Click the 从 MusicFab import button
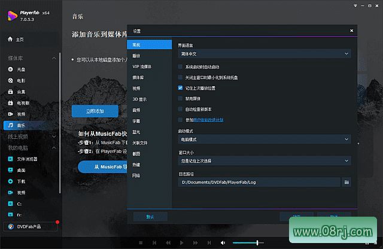The height and width of the screenshot is (249, 383). pyautogui.click(x=102, y=166)
